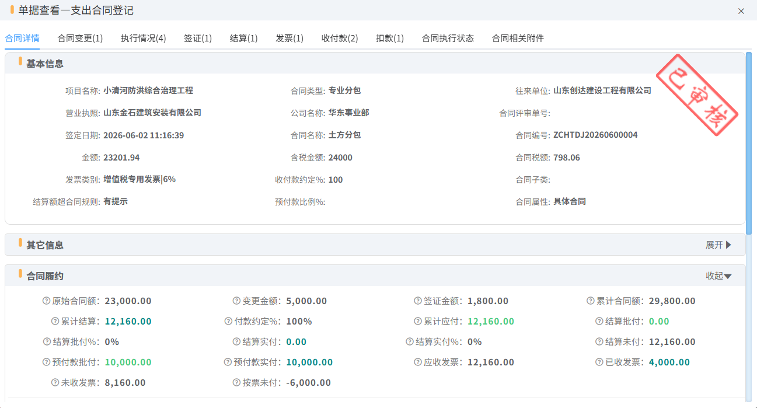
Task: Open the 发票(1) tab
Action: coord(289,39)
